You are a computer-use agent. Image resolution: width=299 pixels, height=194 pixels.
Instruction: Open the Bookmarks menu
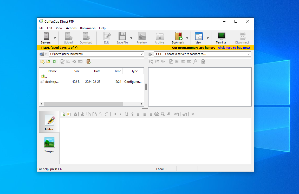tap(88, 28)
